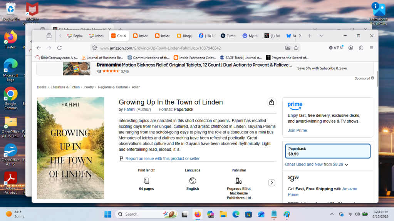The width and height of the screenshot is (394, 221).
Task: Open the Asian breadcrumb link
Action: [x=136, y=87]
